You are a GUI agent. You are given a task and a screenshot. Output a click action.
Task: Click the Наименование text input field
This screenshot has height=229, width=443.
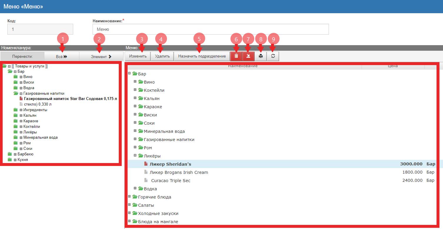210,29
